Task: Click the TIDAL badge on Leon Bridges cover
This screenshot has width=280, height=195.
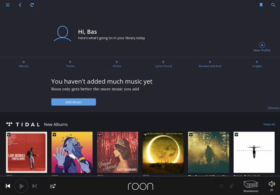Action: [9, 134]
